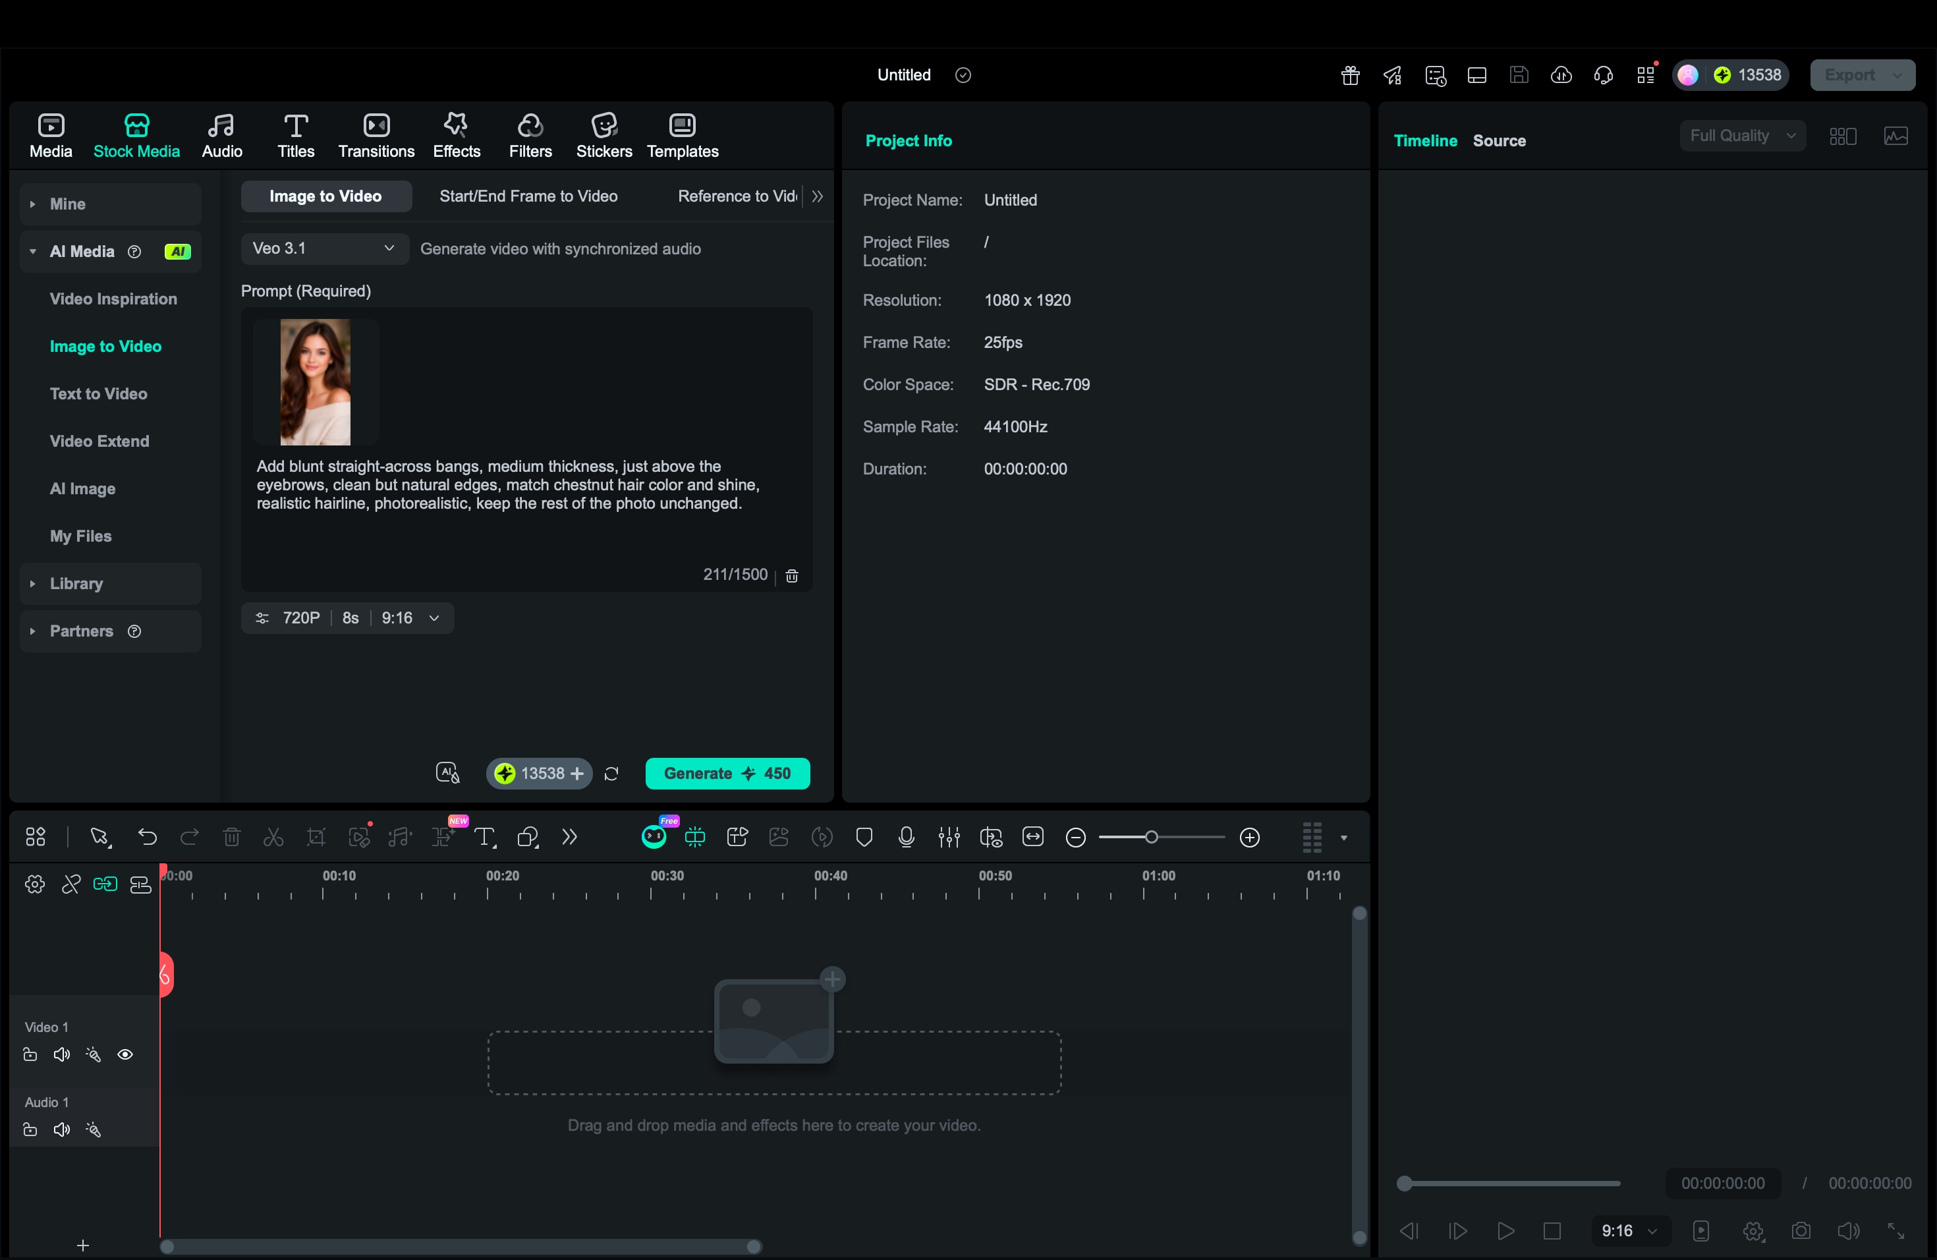
Task: Open the Full Quality dropdown
Action: coord(1741,135)
